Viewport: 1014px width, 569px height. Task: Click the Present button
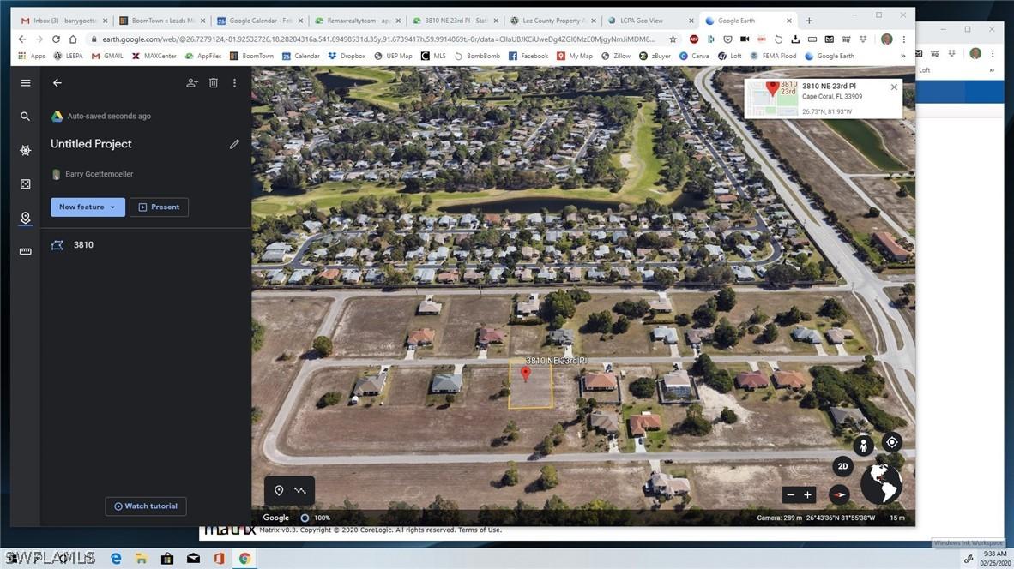pos(158,207)
